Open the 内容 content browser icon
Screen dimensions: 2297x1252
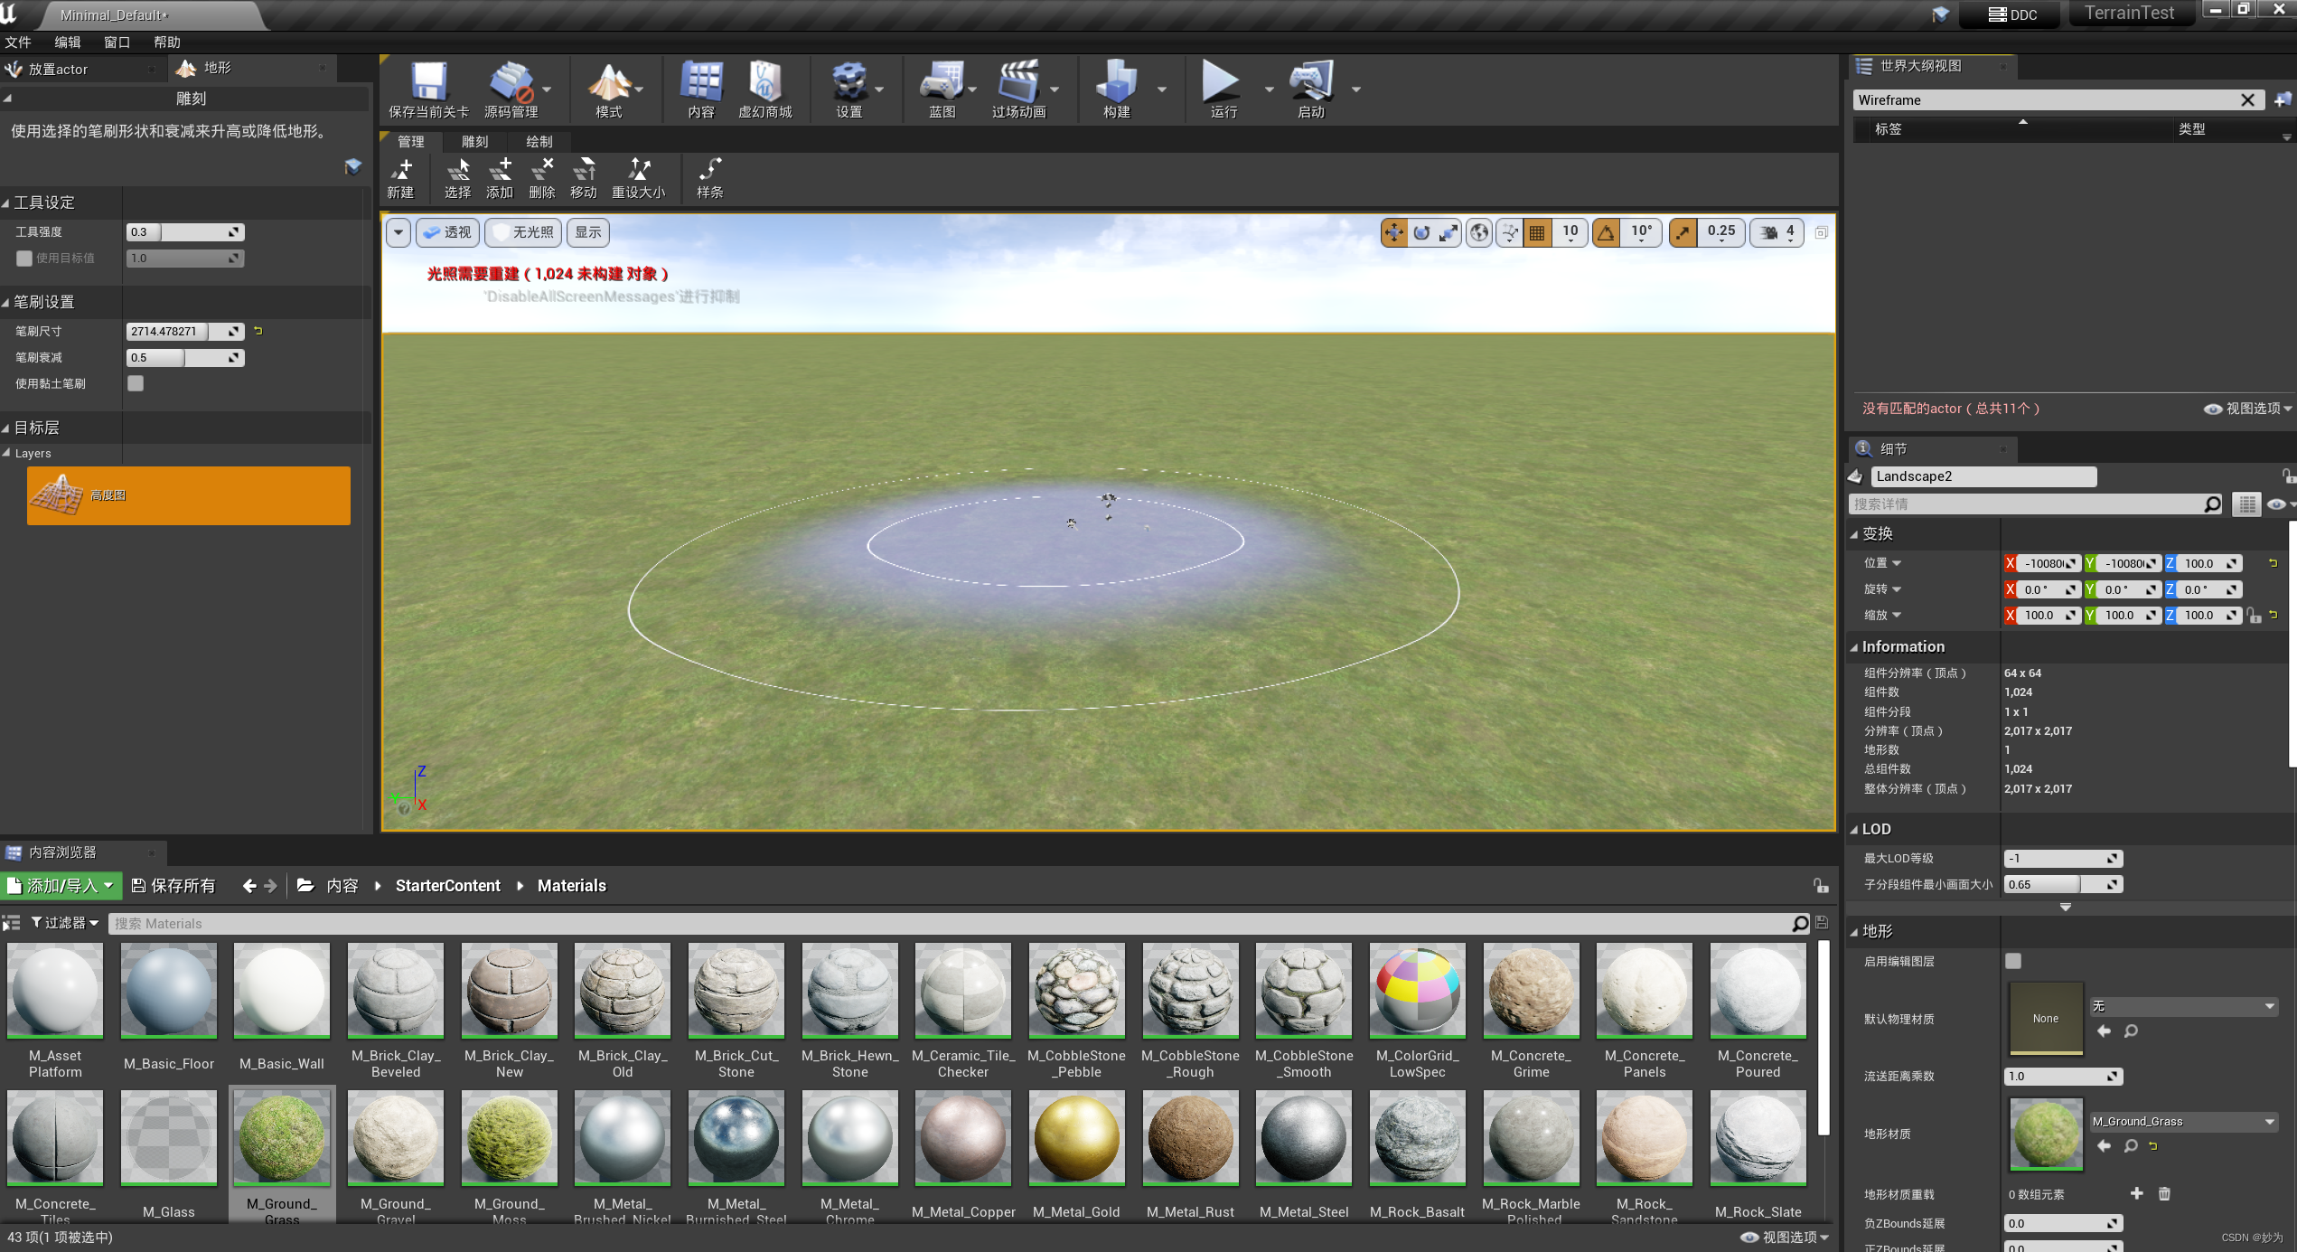(701, 89)
